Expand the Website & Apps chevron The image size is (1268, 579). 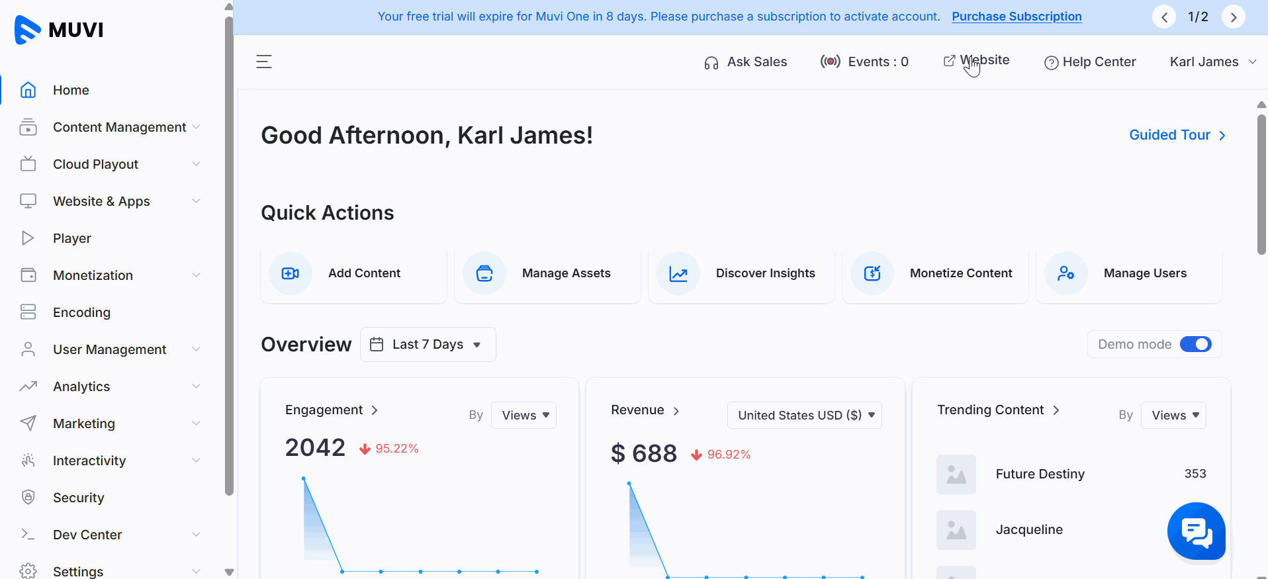[x=196, y=201]
